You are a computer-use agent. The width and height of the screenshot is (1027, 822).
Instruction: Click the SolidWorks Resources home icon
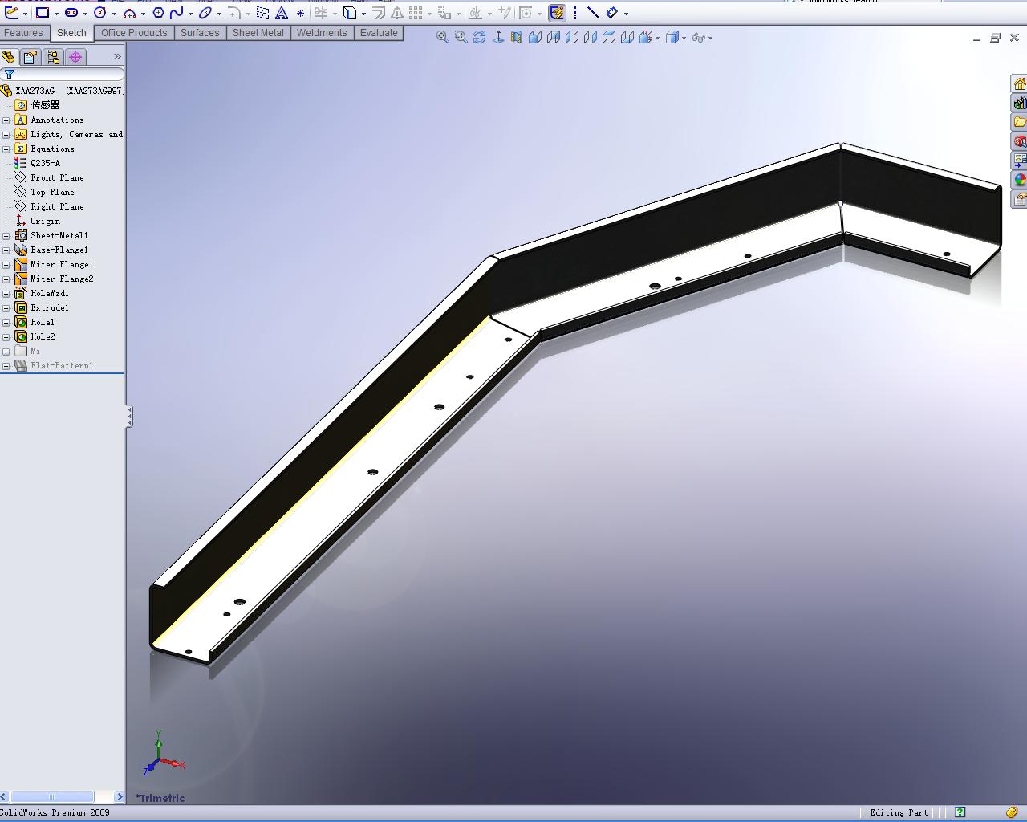coord(1020,84)
